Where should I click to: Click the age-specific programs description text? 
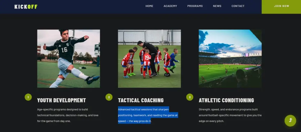(68, 115)
